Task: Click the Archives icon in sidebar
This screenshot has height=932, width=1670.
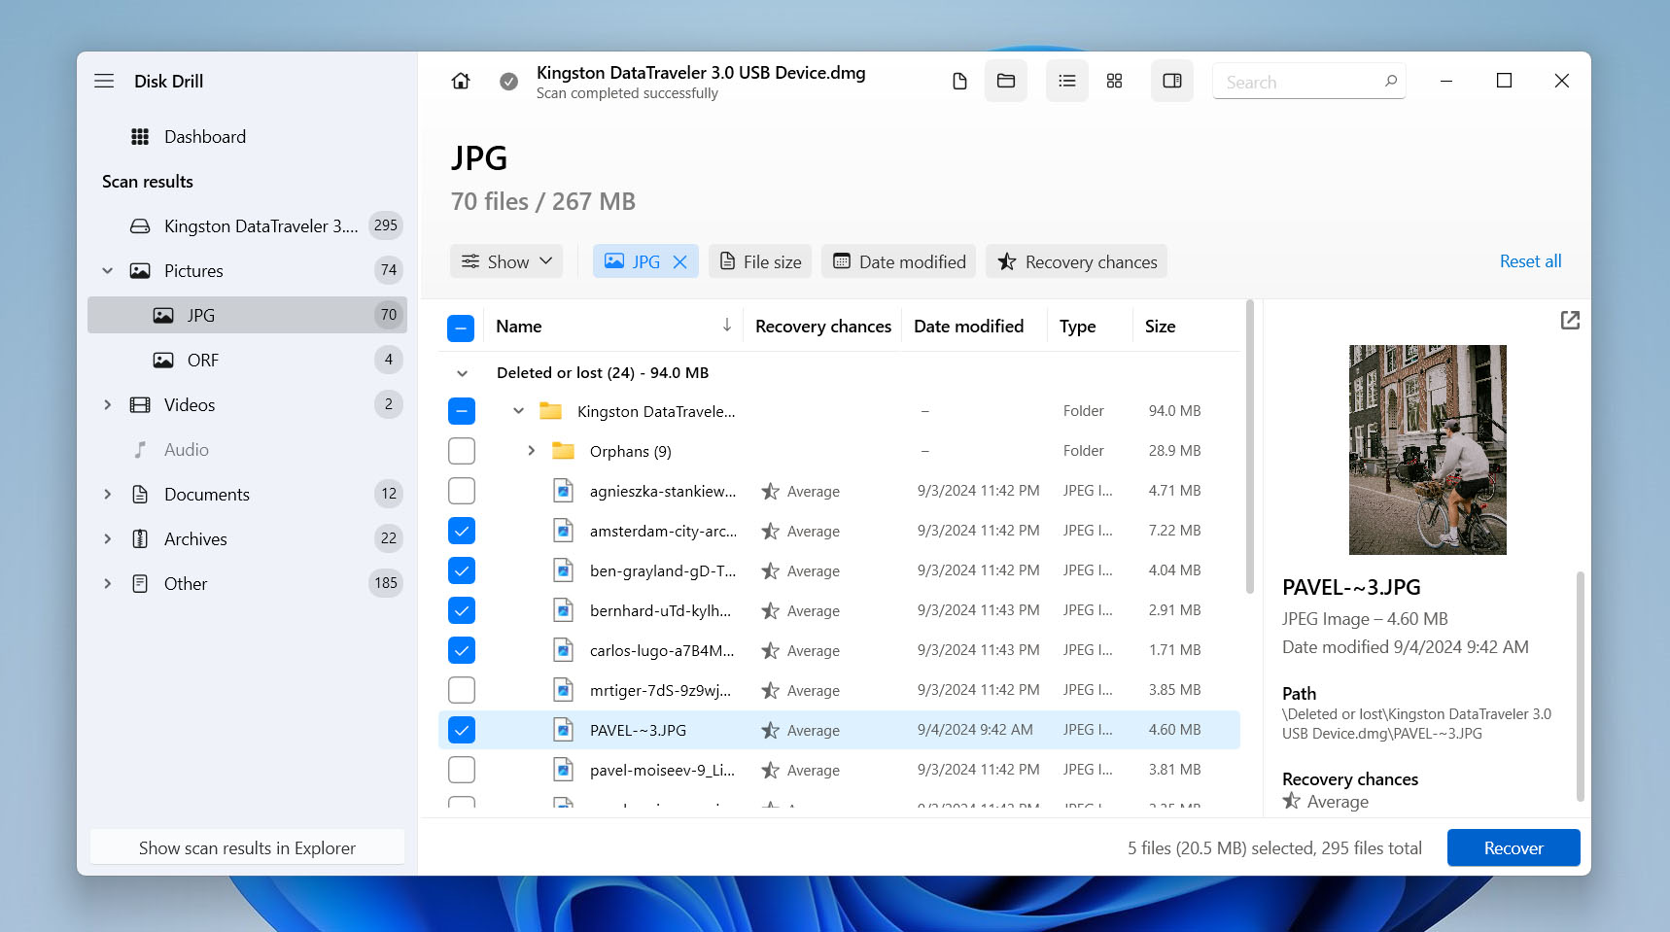Action: click(x=140, y=539)
